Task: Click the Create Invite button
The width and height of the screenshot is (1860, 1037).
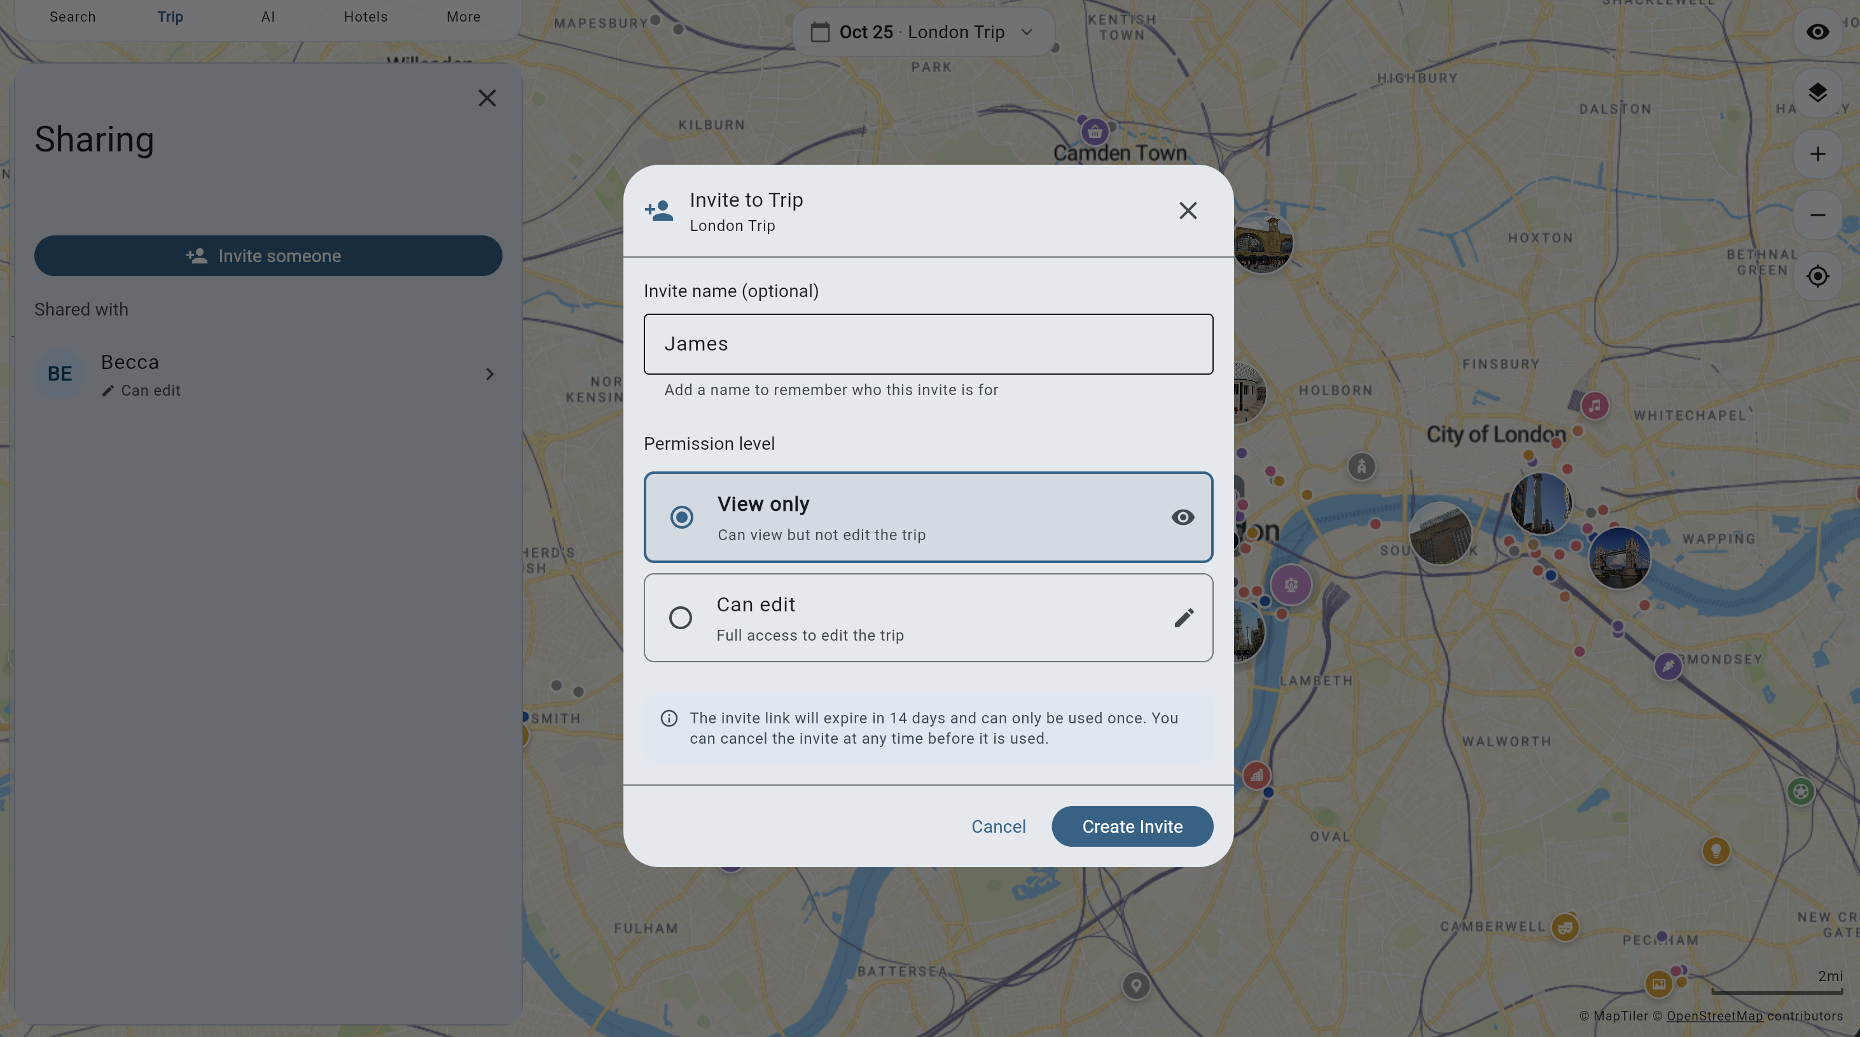Action: pyautogui.click(x=1132, y=826)
